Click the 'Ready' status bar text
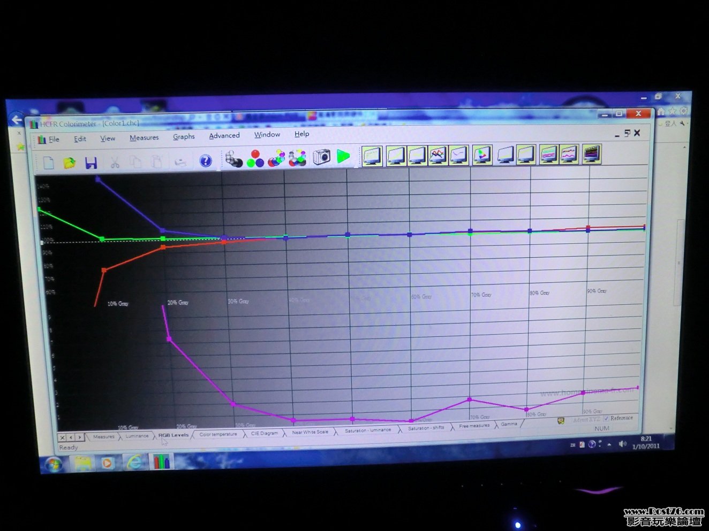This screenshot has height=531, width=709. (x=68, y=448)
